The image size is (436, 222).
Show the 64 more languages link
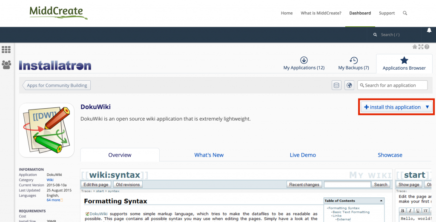[x=53, y=200]
